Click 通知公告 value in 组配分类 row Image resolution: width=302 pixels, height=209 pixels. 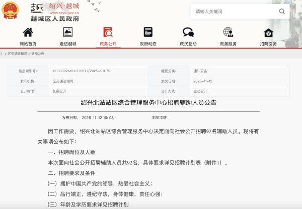200,71
